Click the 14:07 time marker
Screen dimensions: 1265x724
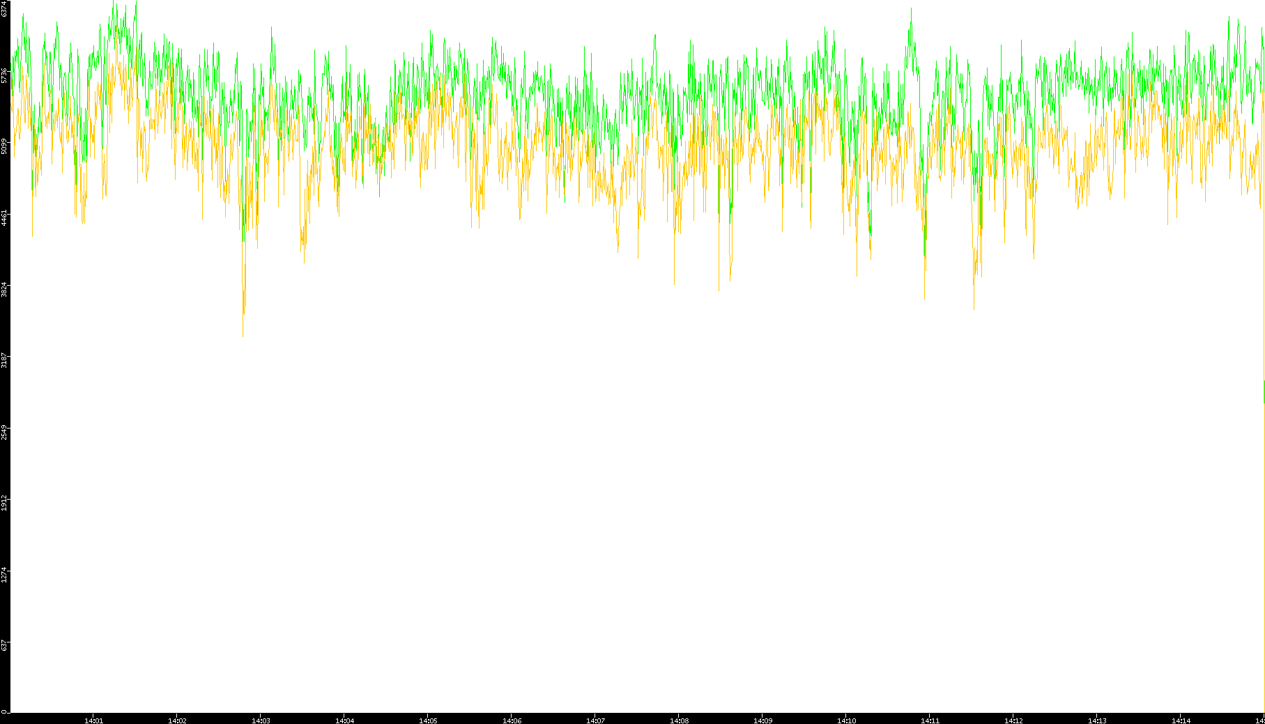[x=595, y=720]
